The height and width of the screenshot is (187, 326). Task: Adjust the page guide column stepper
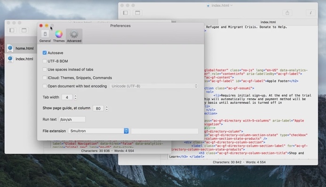[107, 108]
